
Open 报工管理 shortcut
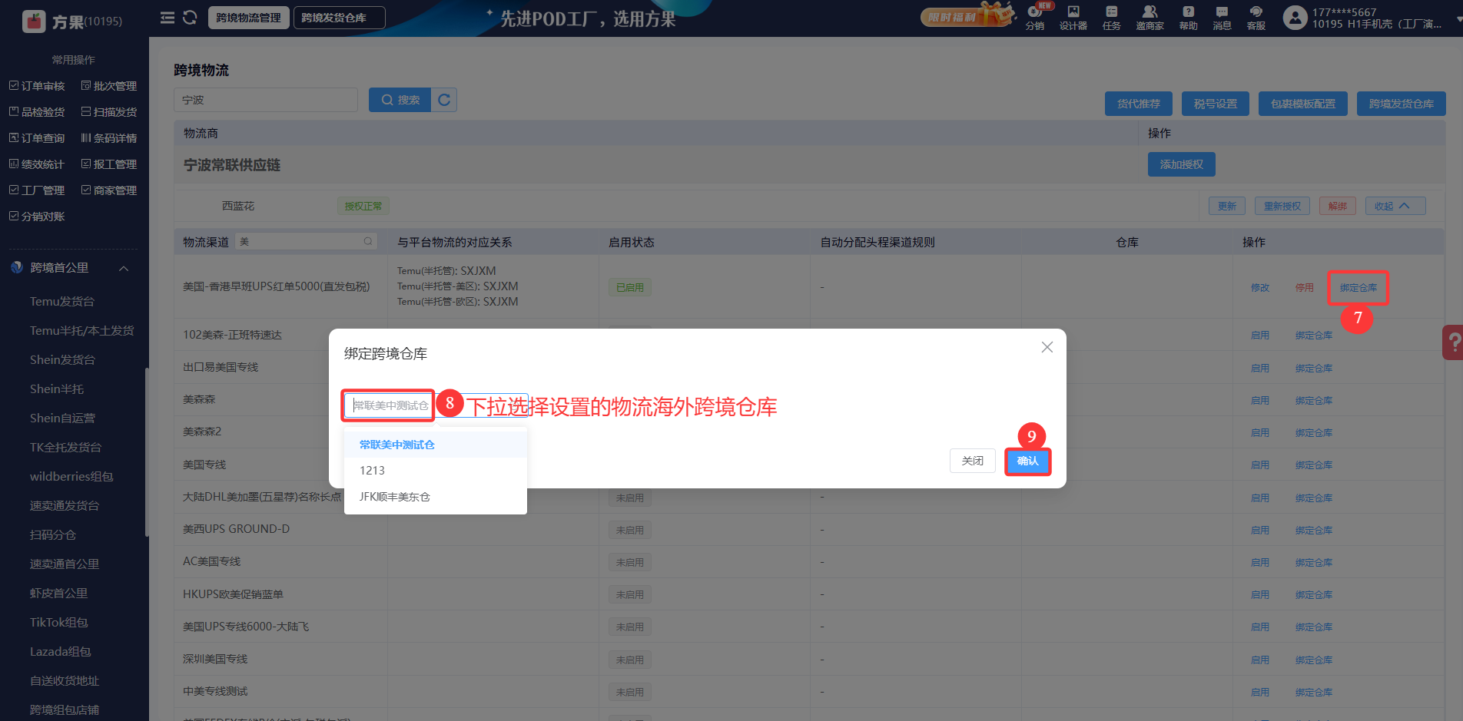[x=109, y=164]
